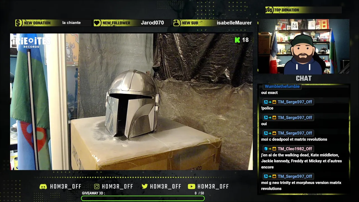The image size is (359, 202).
Task: Click the CHAT heading label
Action: click(304, 79)
